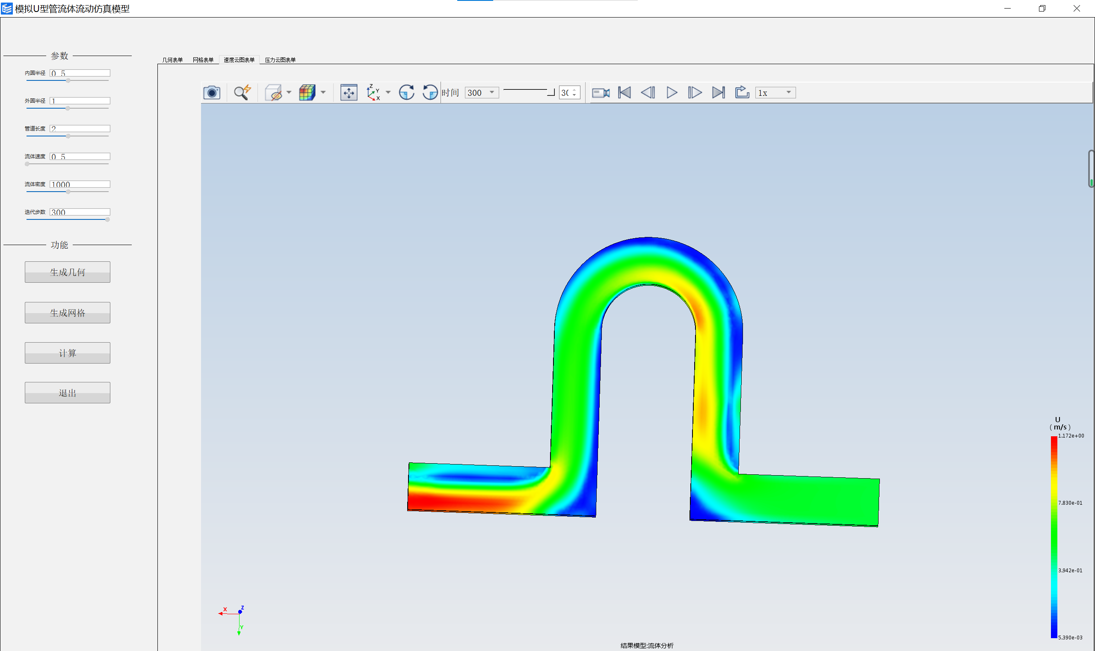Screen dimensions: 1095x651
Task: Click the 结果模型:流体分析 label
Action: (x=647, y=645)
